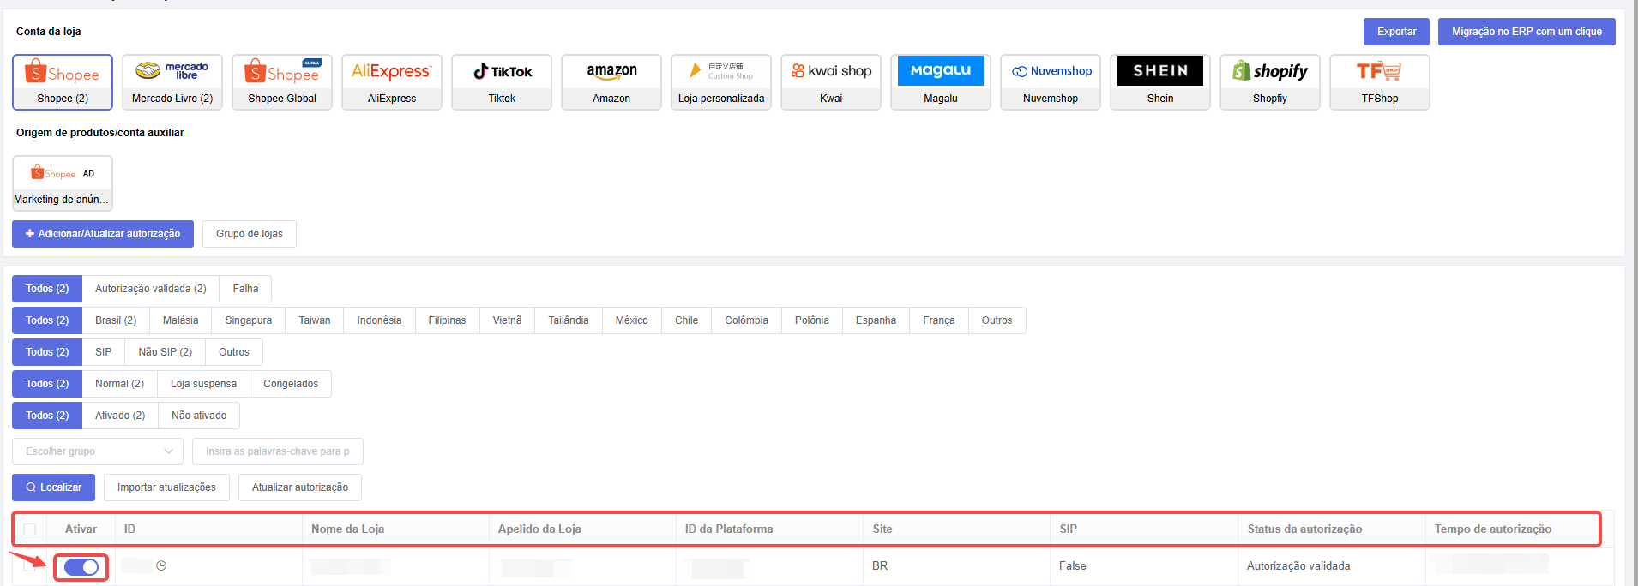Filter by México site
Viewport: 1638px width, 586px height.
632,320
